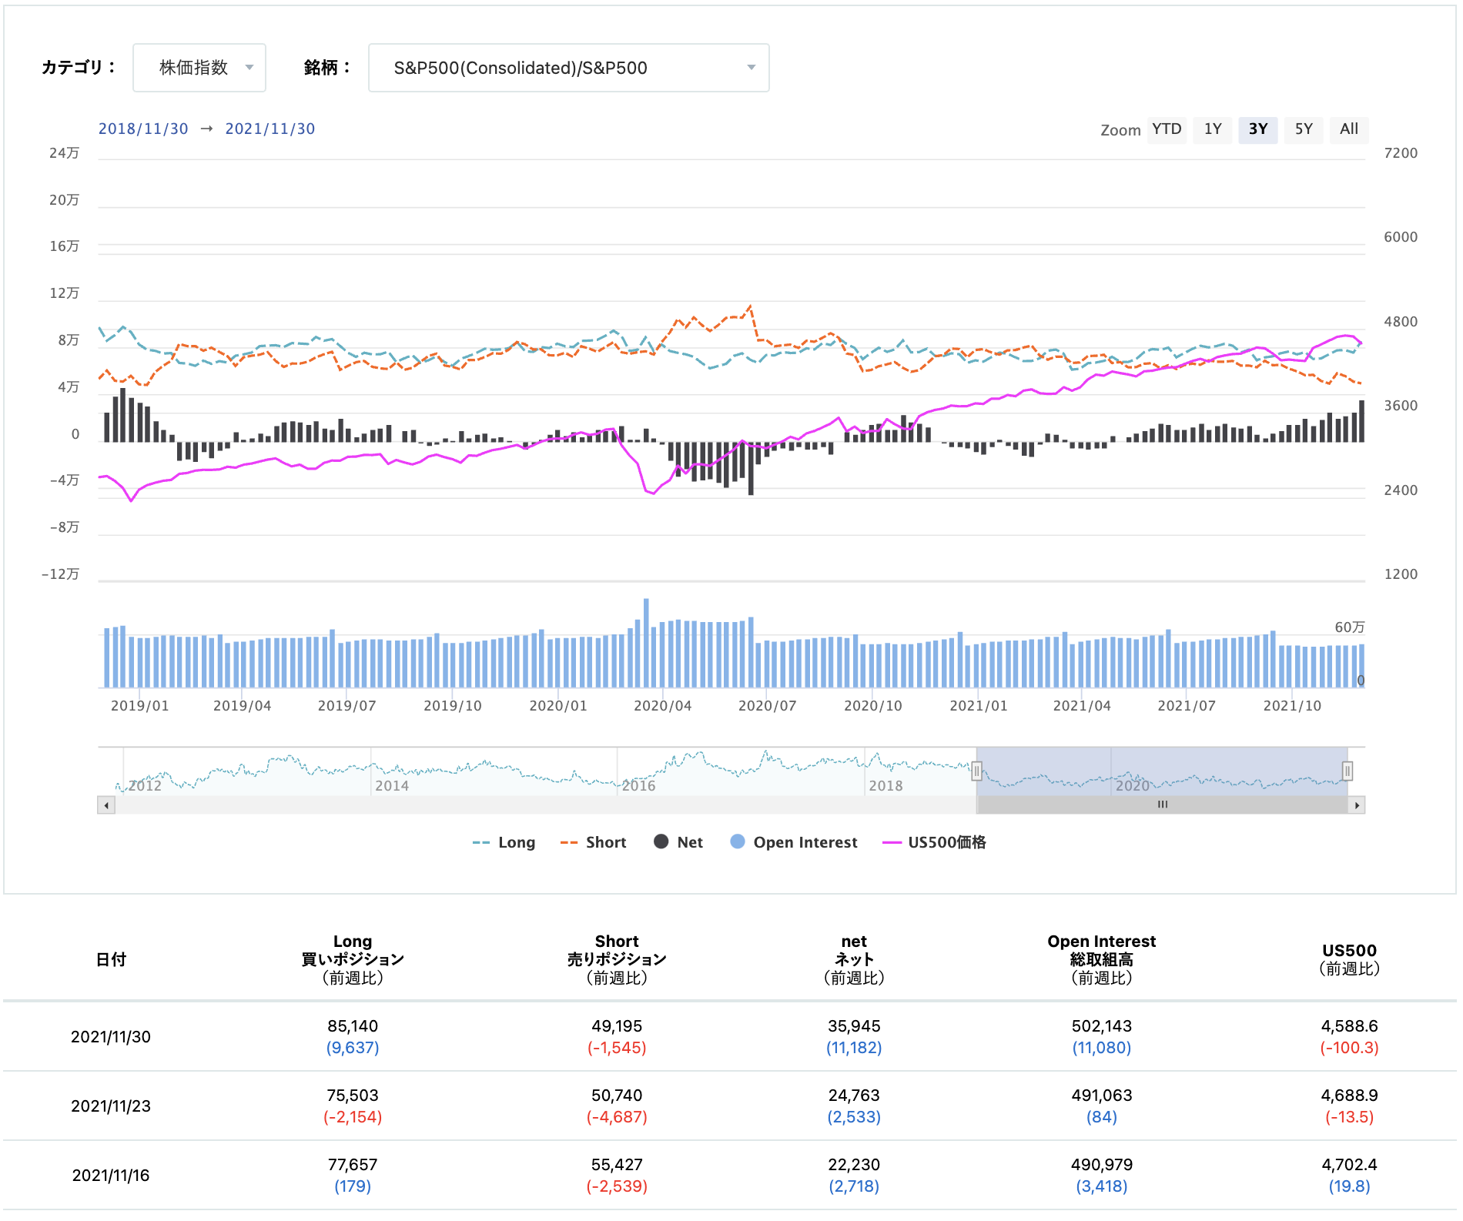Click the US500 value 4,588.6
The image size is (1463, 1221).
pos(1349,1026)
